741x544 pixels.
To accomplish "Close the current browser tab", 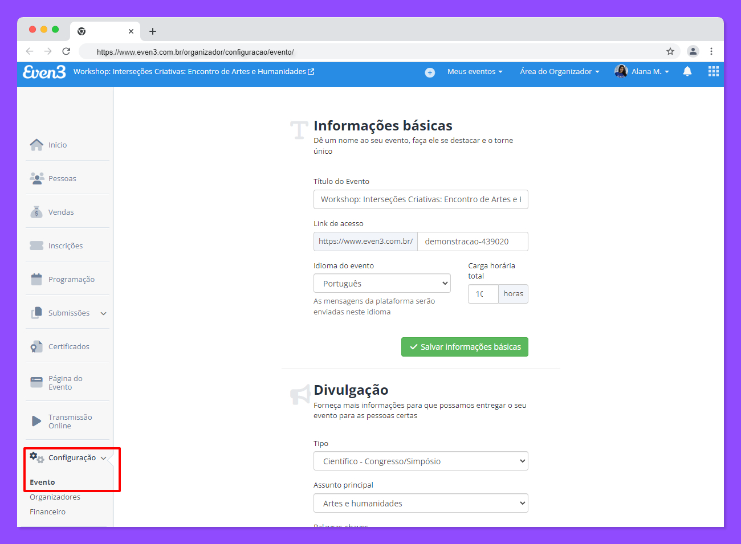I will click(131, 31).
